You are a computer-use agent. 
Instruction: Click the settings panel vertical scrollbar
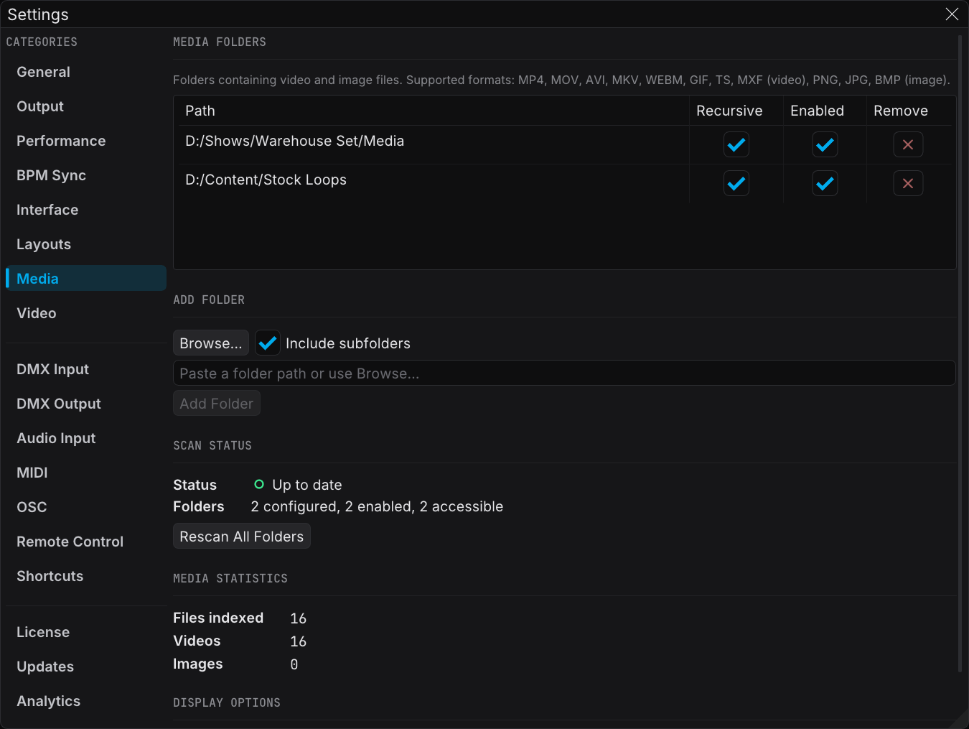960,353
